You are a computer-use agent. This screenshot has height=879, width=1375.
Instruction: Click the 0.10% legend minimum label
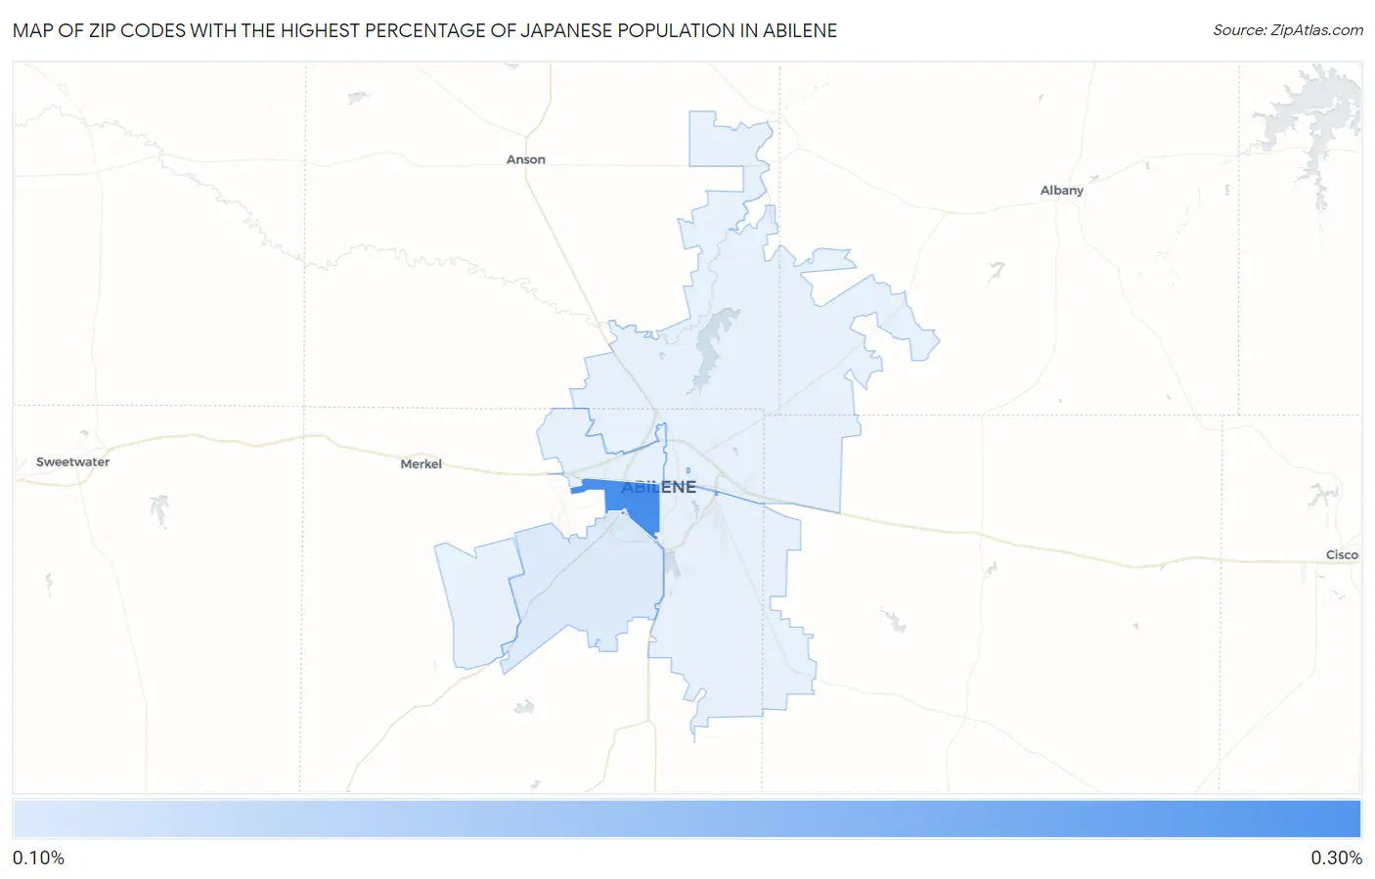(39, 857)
